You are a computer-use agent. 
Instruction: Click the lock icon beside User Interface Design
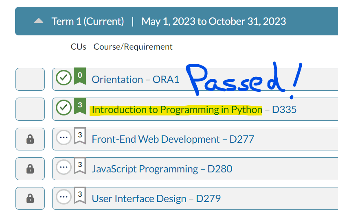click(30, 198)
